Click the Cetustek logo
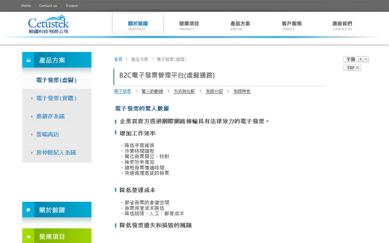Image resolution: width=389 pixels, height=243 pixels. (48, 24)
